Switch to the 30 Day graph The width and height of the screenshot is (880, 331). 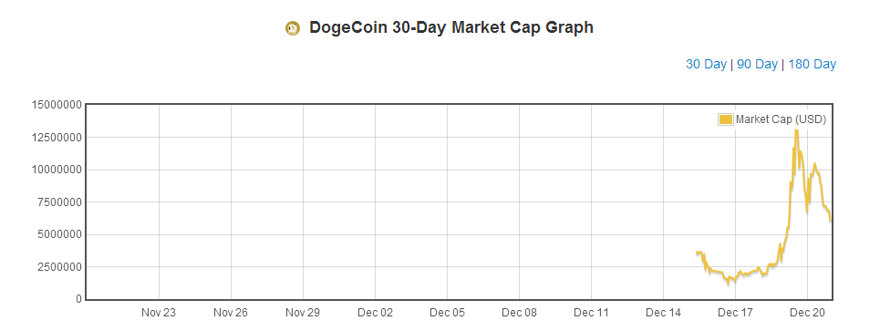click(706, 65)
